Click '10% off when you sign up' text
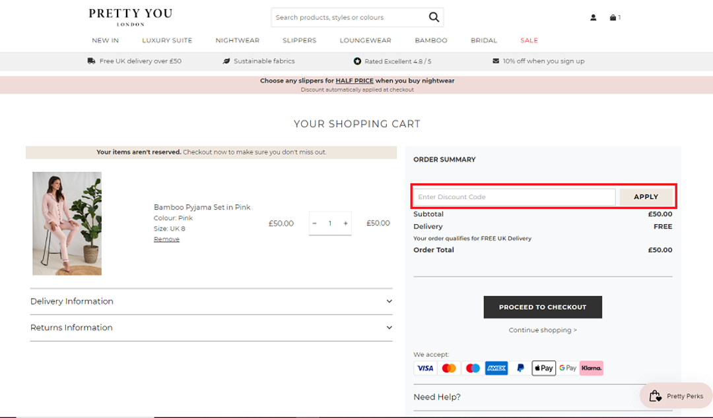Viewport: 713px width, 418px height. tap(543, 61)
